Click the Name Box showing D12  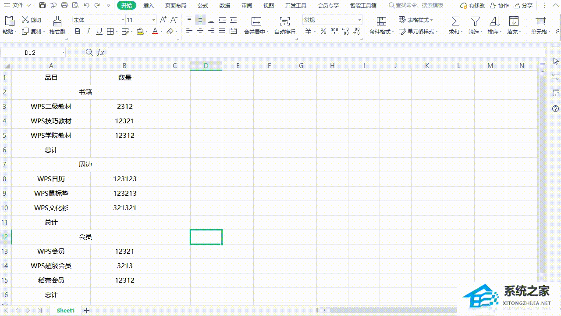(30, 52)
